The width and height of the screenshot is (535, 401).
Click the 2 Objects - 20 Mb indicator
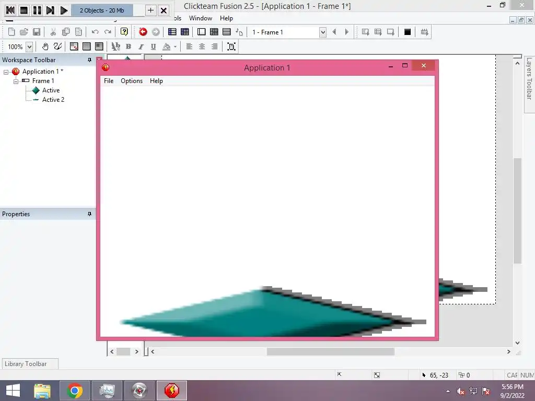pos(102,10)
